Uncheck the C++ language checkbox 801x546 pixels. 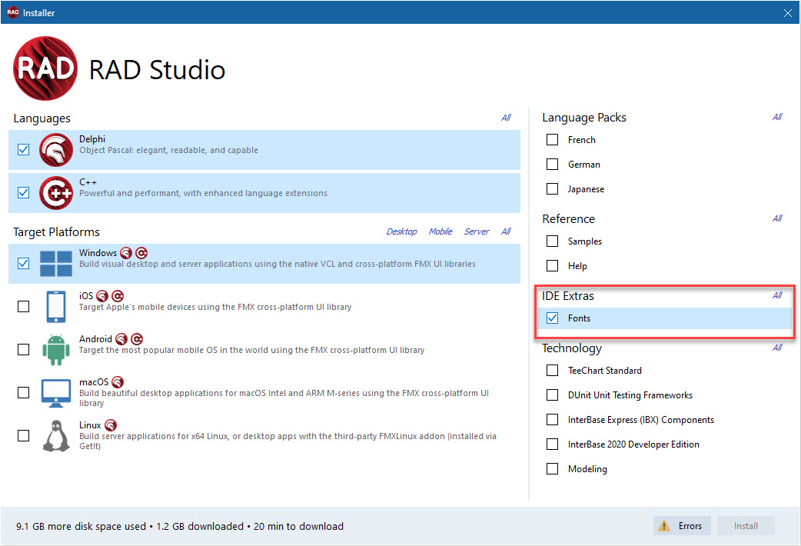coord(24,193)
